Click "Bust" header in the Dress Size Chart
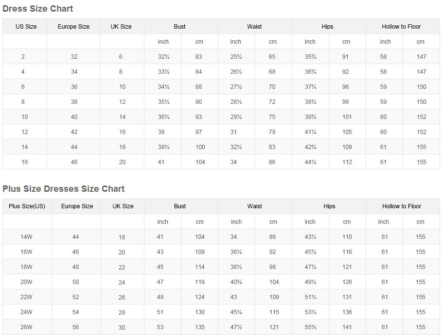This screenshot has width=441, height=335. click(180, 27)
